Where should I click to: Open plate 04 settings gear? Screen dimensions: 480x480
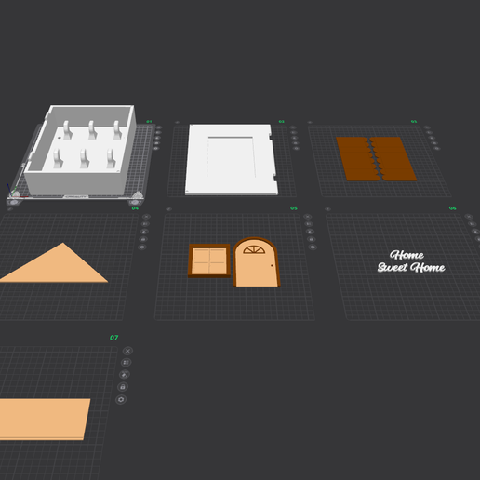coord(142,247)
